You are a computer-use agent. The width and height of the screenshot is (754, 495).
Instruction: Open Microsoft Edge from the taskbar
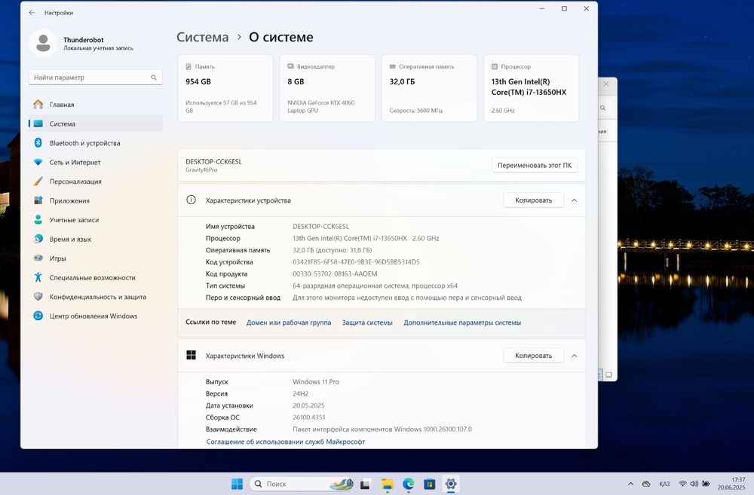408,484
